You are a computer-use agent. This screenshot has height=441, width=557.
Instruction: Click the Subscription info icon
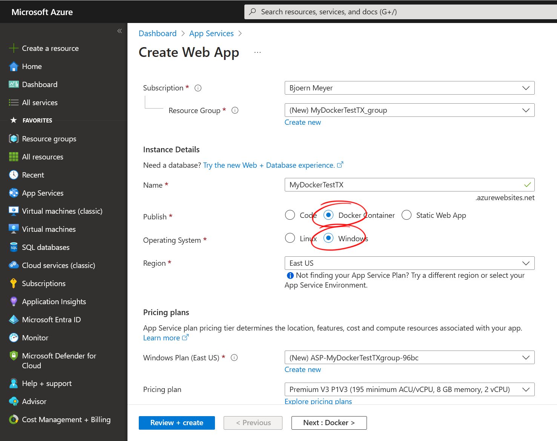coord(198,88)
